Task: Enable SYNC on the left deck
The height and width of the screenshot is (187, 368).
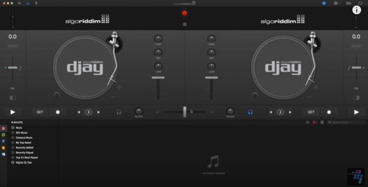Action: pos(12,46)
